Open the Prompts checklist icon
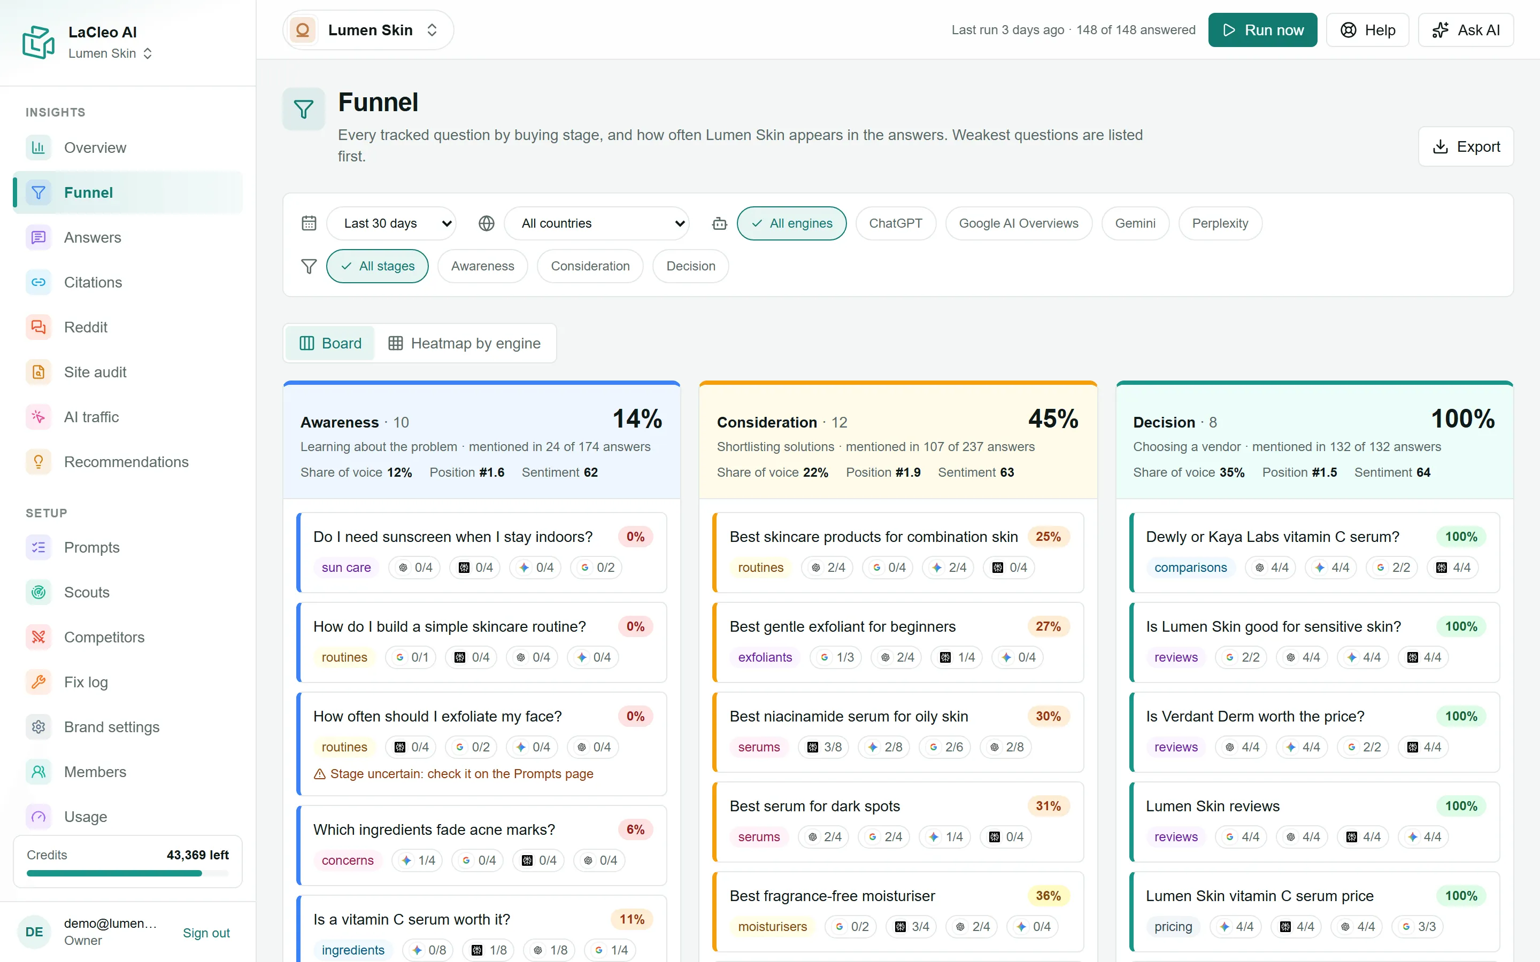The height and width of the screenshot is (962, 1540). pyautogui.click(x=38, y=547)
